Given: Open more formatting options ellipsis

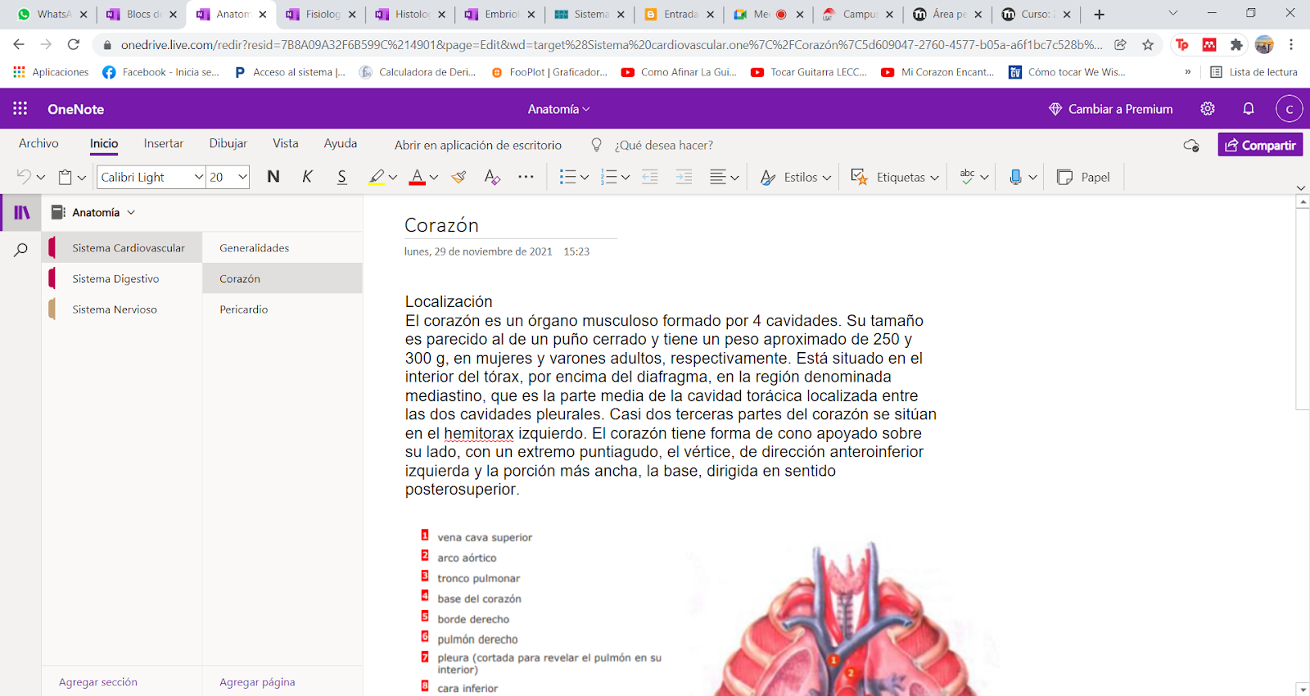Looking at the screenshot, I should (526, 177).
